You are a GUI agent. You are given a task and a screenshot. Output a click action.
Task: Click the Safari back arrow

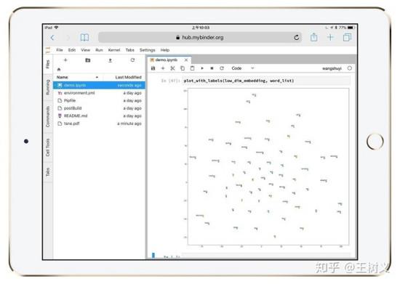pyautogui.click(x=52, y=38)
